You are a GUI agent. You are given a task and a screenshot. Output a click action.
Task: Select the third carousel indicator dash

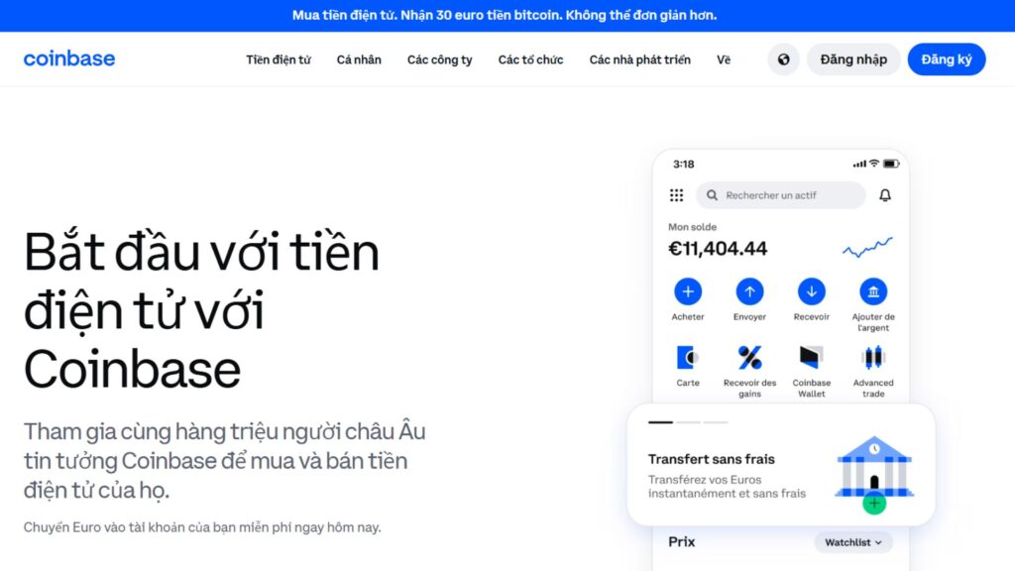tap(716, 422)
